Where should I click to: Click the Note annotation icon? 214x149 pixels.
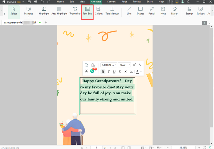(163, 11)
